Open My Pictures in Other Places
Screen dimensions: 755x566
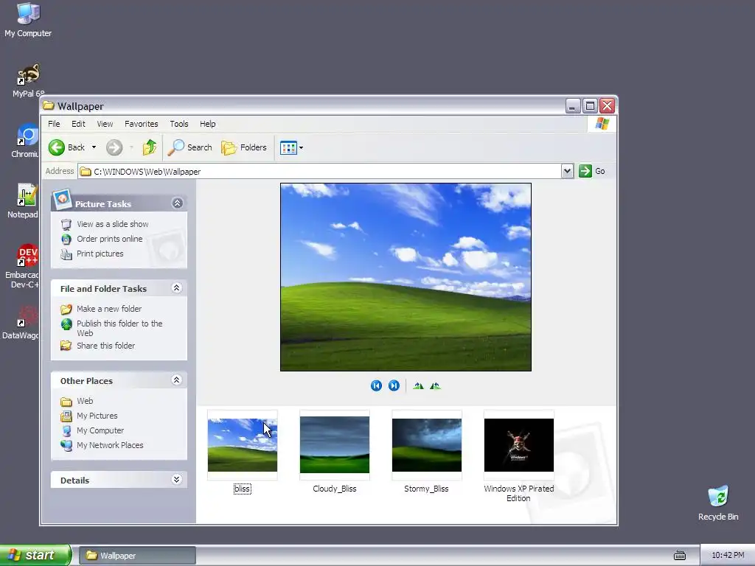pyautogui.click(x=97, y=416)
